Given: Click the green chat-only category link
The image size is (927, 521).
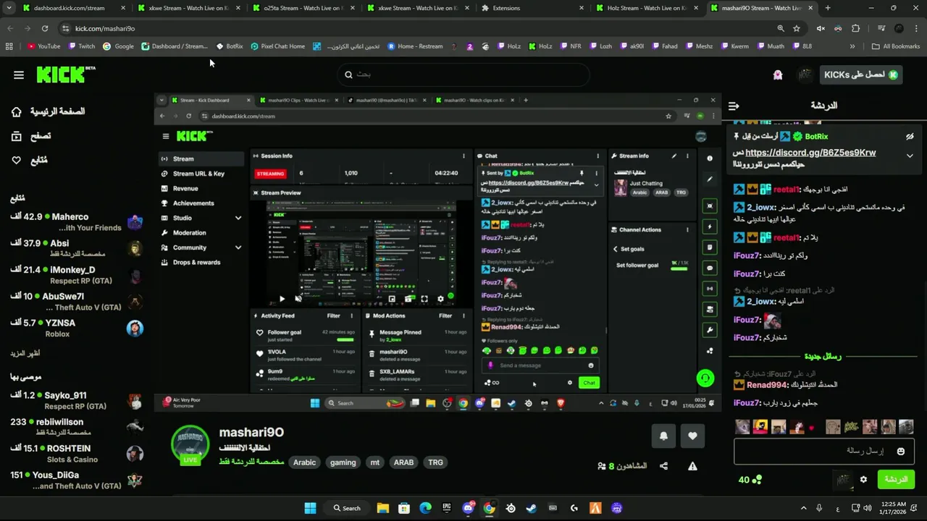Looking at the screenshot, I should click(251, 462).
